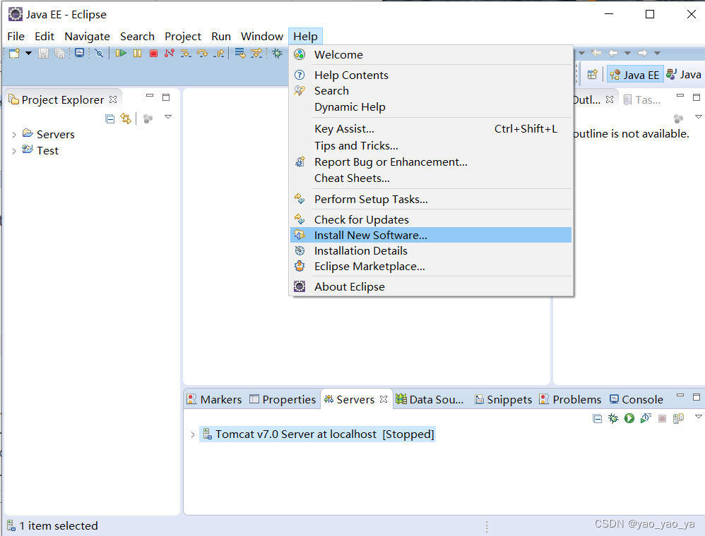Switch to the Java perspective

point(684,75)
